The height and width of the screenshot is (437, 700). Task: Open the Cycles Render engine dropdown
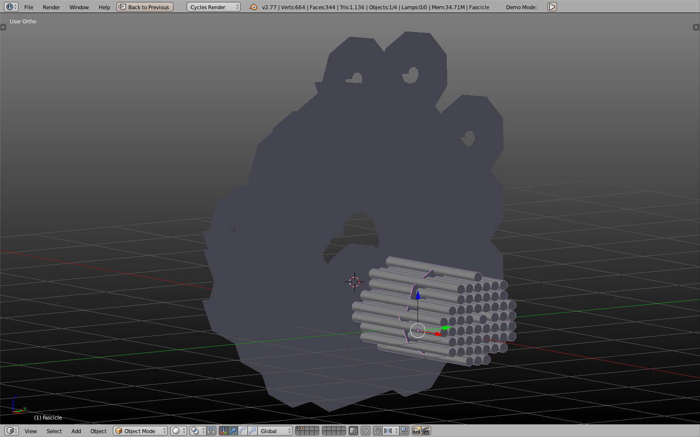(x=213, y=7)
